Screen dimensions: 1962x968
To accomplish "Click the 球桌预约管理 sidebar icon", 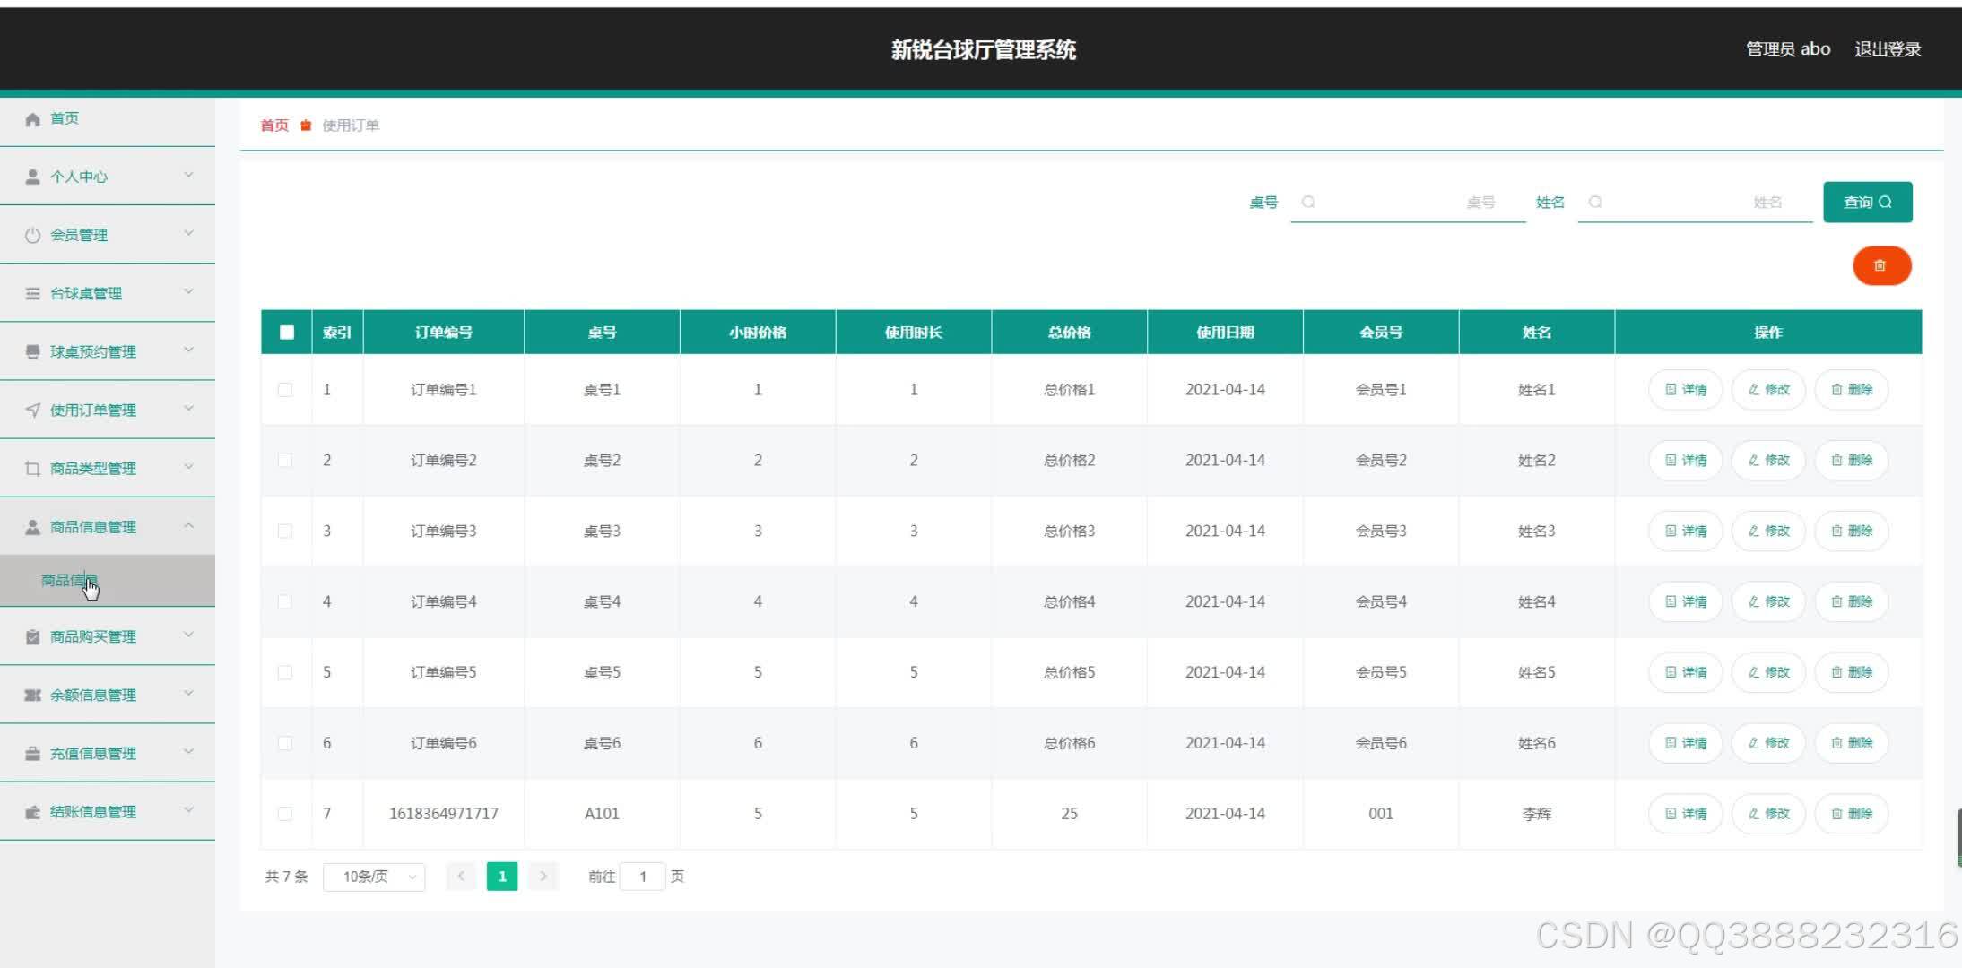I will (x=32, y=350).
